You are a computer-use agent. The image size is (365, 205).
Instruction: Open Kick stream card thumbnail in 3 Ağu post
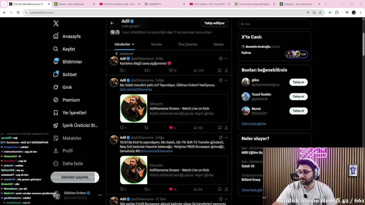coord(133,108)
